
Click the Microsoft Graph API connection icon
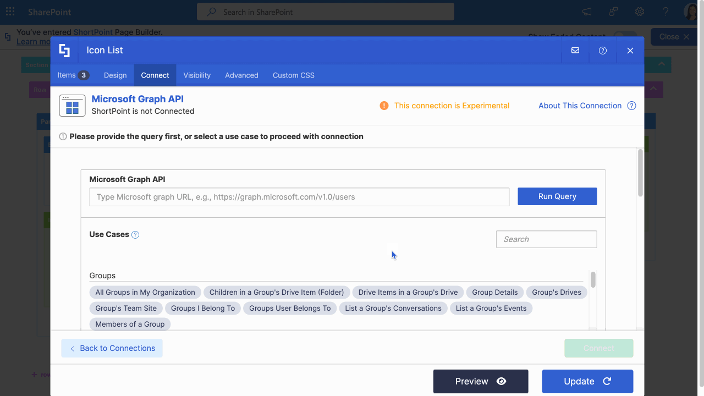coord(72,106)
